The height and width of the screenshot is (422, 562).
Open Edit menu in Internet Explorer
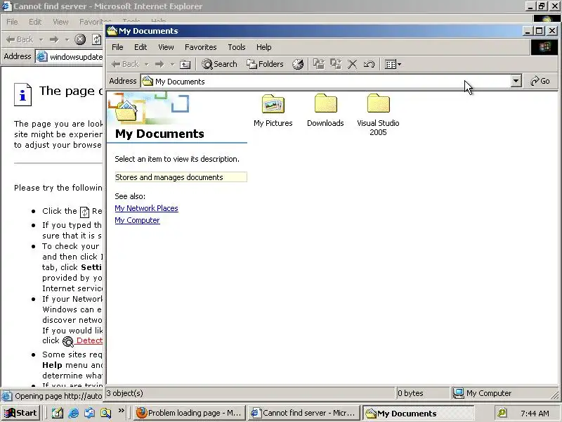pos(35,22)
